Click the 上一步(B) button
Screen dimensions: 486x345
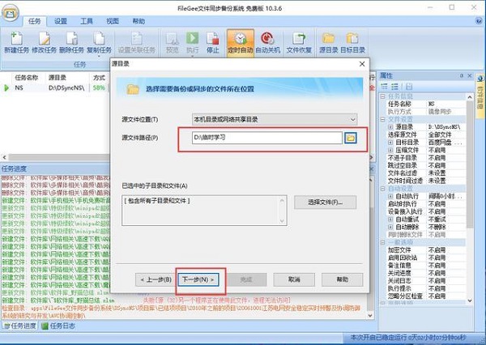(156, 279)
